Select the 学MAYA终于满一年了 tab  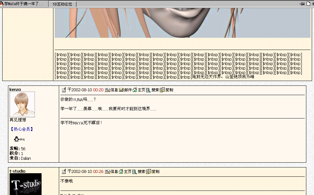(24, 4)
